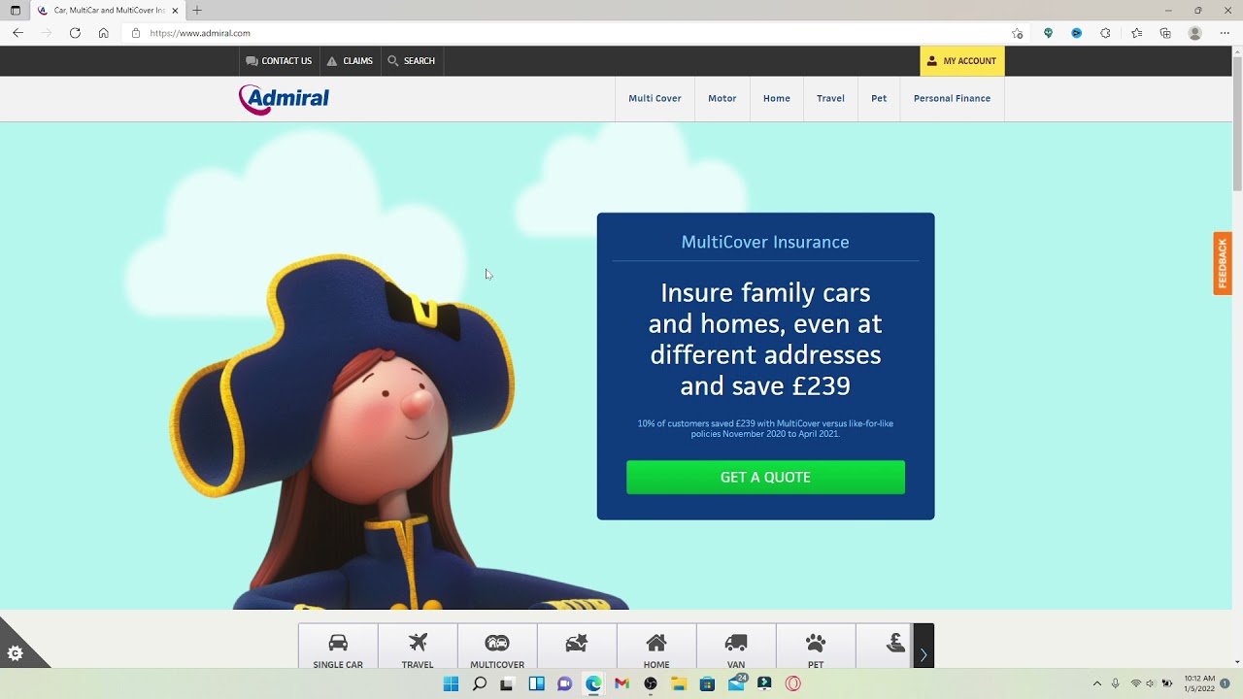Add page to favorites star icon
The height and width of the screenshot is (699, 1243).
[x=1017, y=33]
